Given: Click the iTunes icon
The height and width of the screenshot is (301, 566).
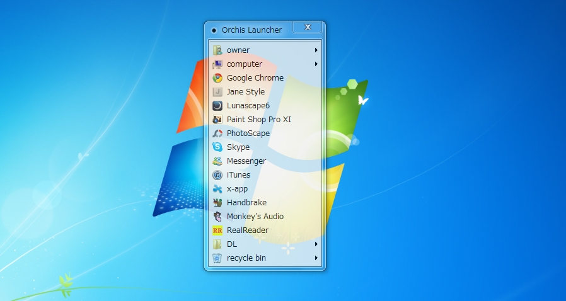Looking at the screenshot, I should click(x=217, y=175).
